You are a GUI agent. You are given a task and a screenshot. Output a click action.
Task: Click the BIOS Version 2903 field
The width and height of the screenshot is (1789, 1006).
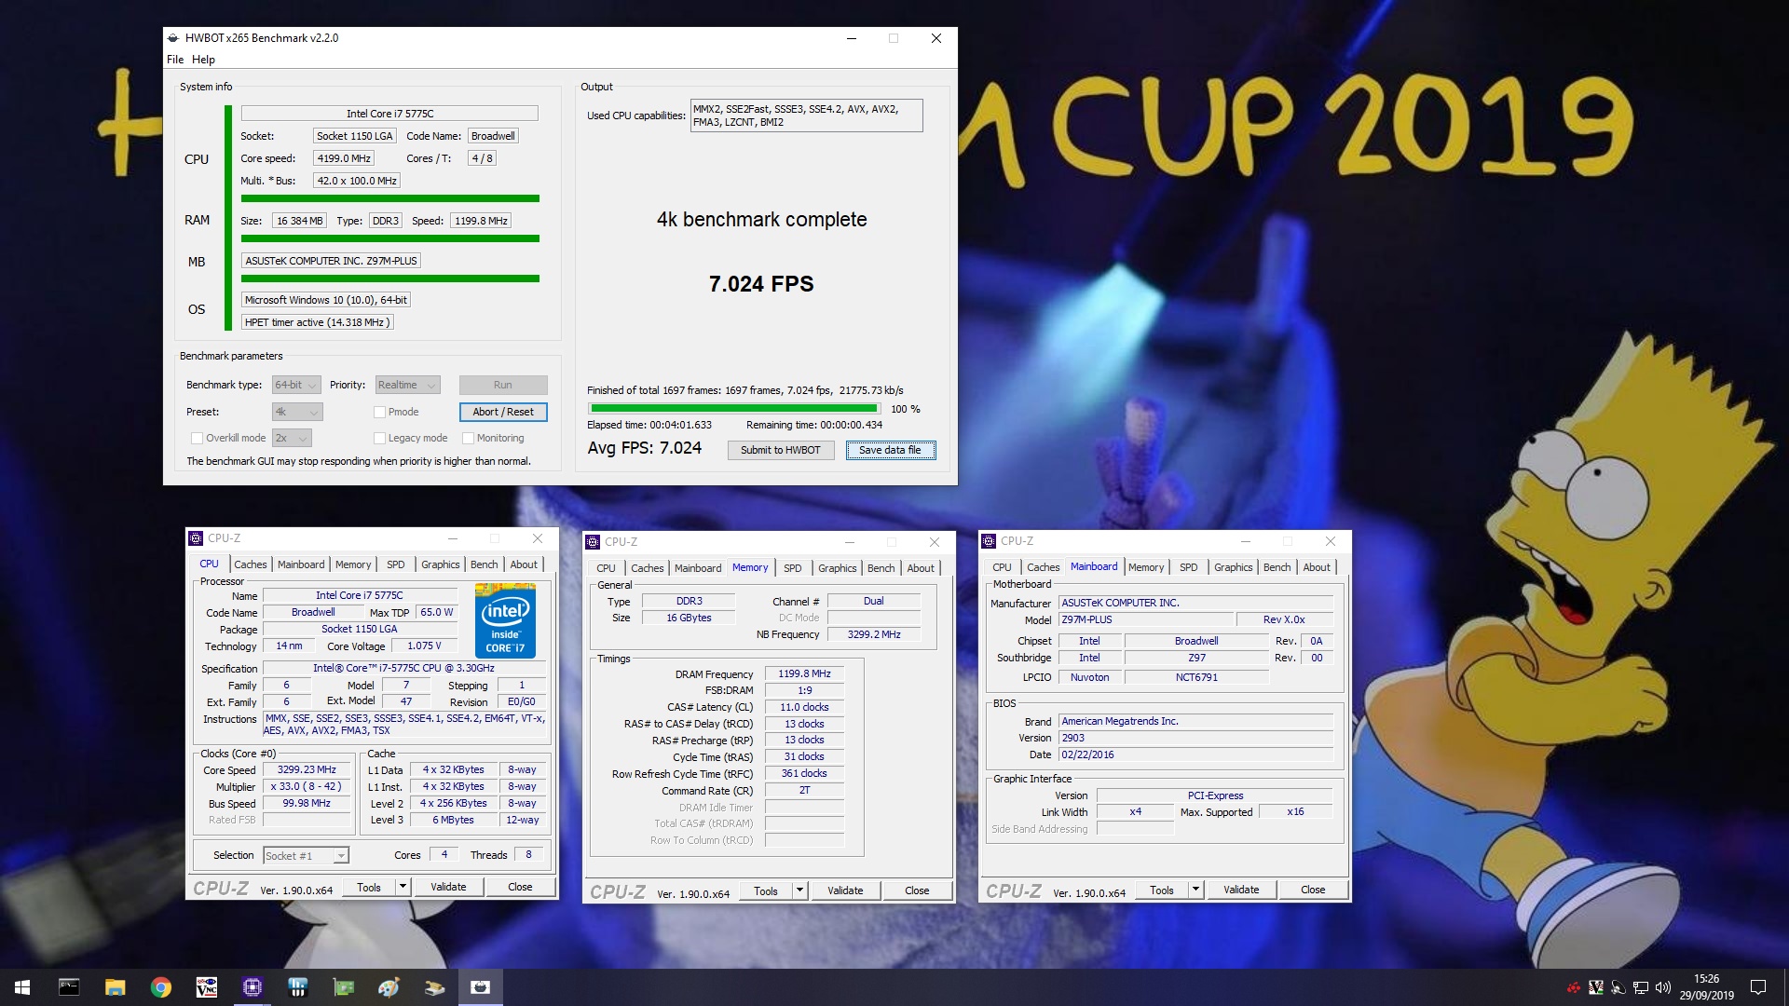[1195, 738]
